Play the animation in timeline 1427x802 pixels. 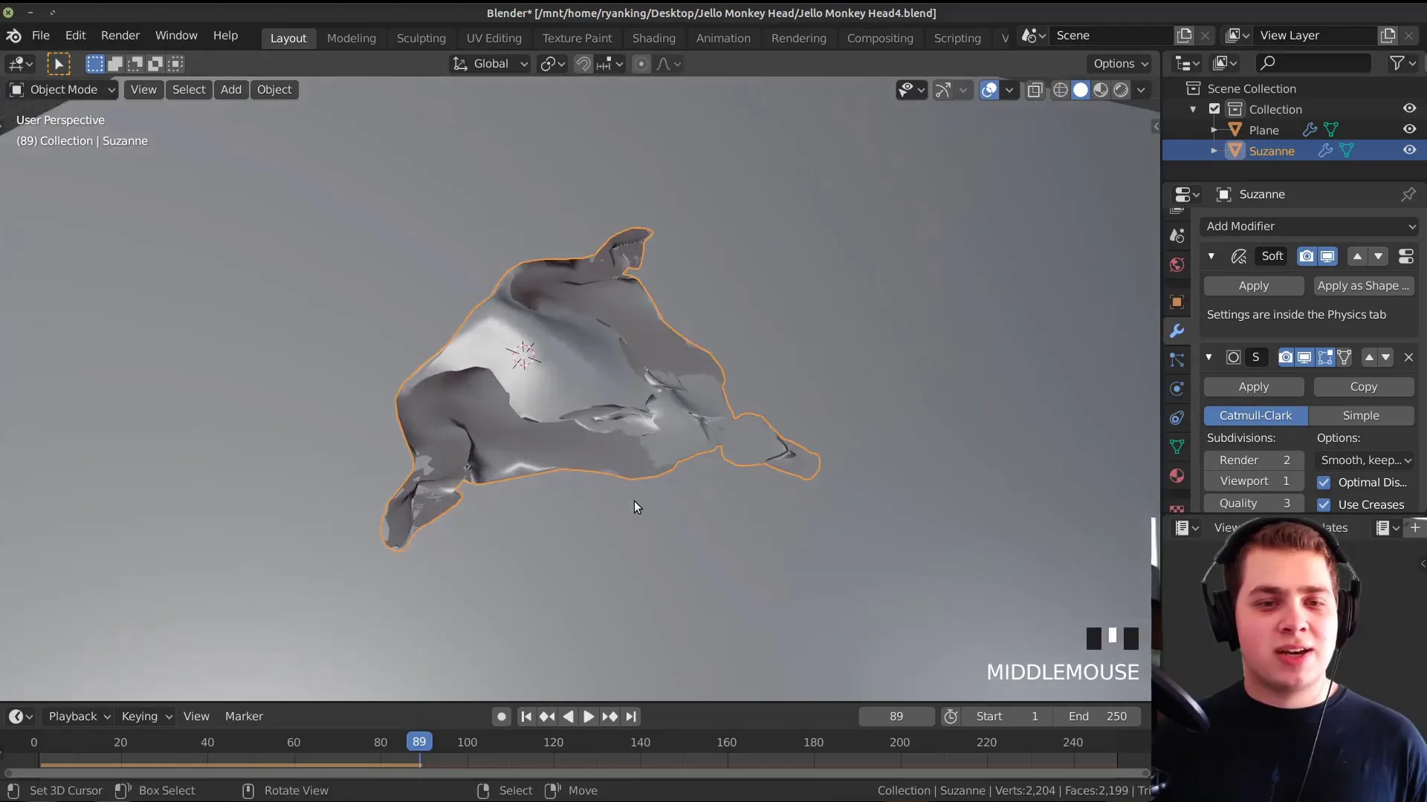point(589,717)
